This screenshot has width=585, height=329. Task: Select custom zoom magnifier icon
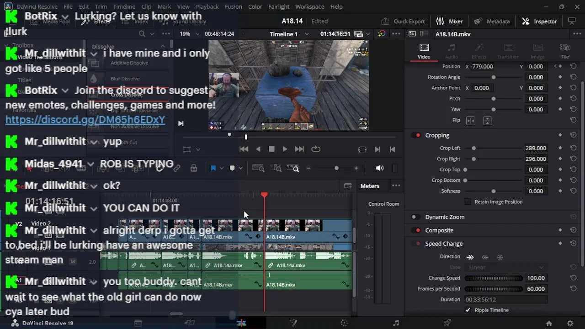click(x=292, y=168)
